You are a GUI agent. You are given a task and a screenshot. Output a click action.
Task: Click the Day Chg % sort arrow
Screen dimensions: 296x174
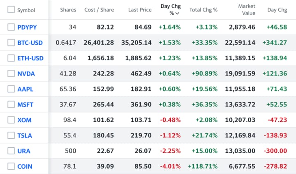(177, 13)
